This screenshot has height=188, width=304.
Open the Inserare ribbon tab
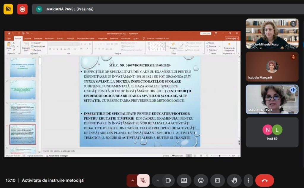[x=27, y=38]
